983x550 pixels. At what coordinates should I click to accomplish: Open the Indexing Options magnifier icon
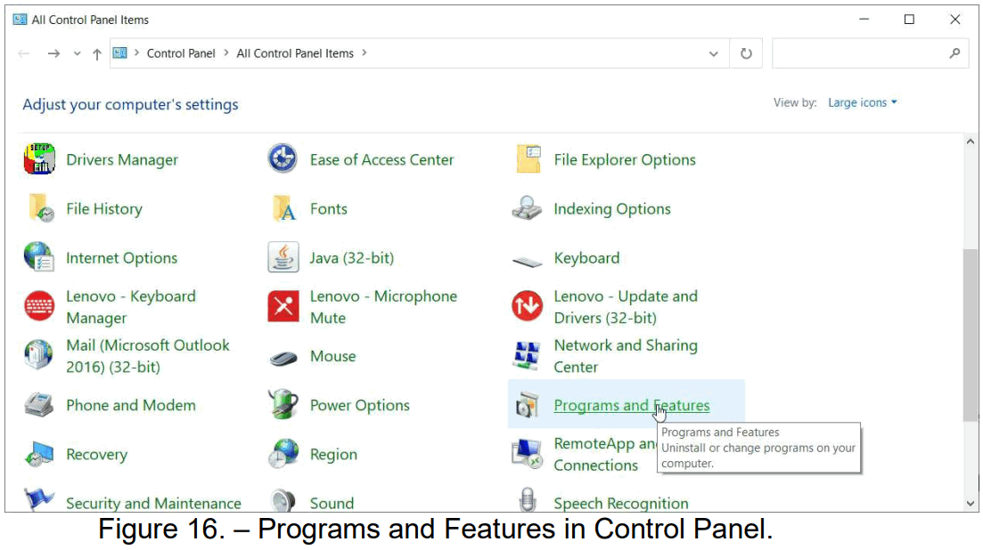527,209
